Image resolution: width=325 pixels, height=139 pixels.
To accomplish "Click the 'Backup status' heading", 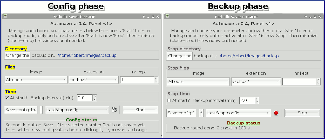I will pos(244,123).
